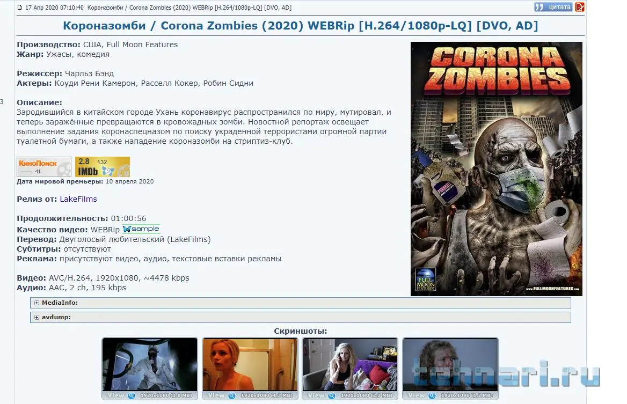
Task: Click the audio spec 'AAC, 2 ch, 195 kbps'
Action: coord(87,288)
